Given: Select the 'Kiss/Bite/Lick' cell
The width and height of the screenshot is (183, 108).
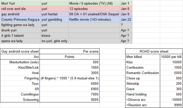Looking at the screenshot, I should click(20, 67).
